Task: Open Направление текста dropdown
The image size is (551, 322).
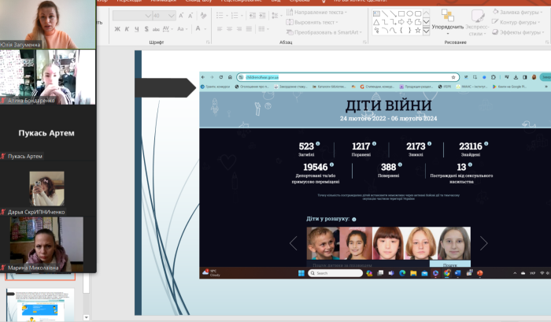Action: tap(309, 13)
